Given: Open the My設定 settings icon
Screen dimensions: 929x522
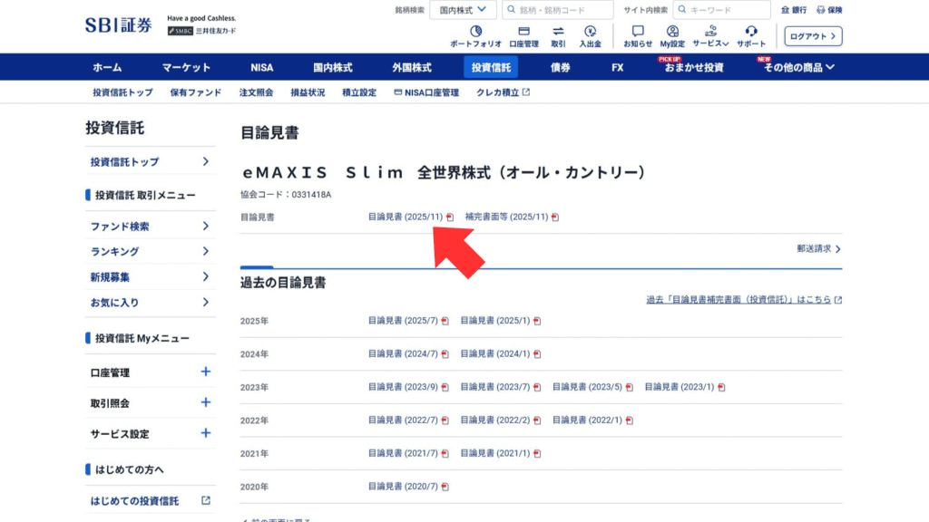Looking at the screenshot, I should tap(673, 36).
